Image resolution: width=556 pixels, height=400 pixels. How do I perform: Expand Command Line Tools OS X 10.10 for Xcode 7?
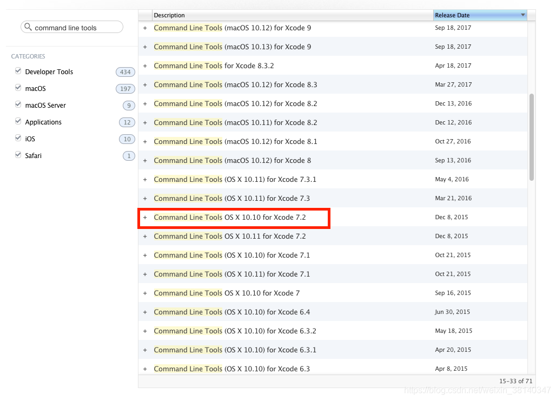(x=145, y=293)
